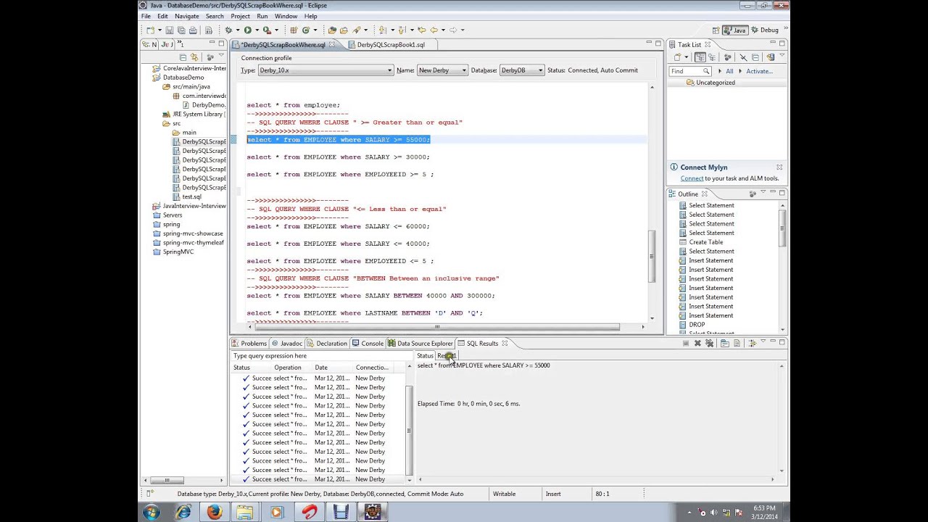The height and width of the screenshot is (522, 928).
Task: Open the New Task dropdown arrow in Task List
Action: (687, 57)
